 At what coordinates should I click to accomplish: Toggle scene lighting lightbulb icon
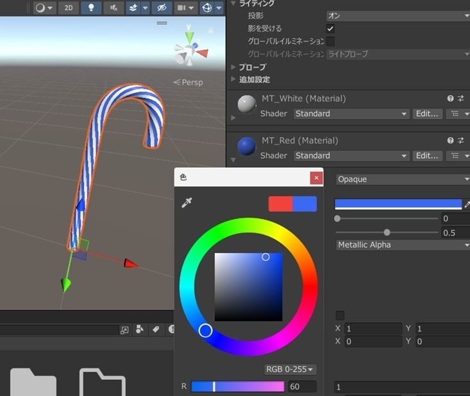(x=91, y=8)
